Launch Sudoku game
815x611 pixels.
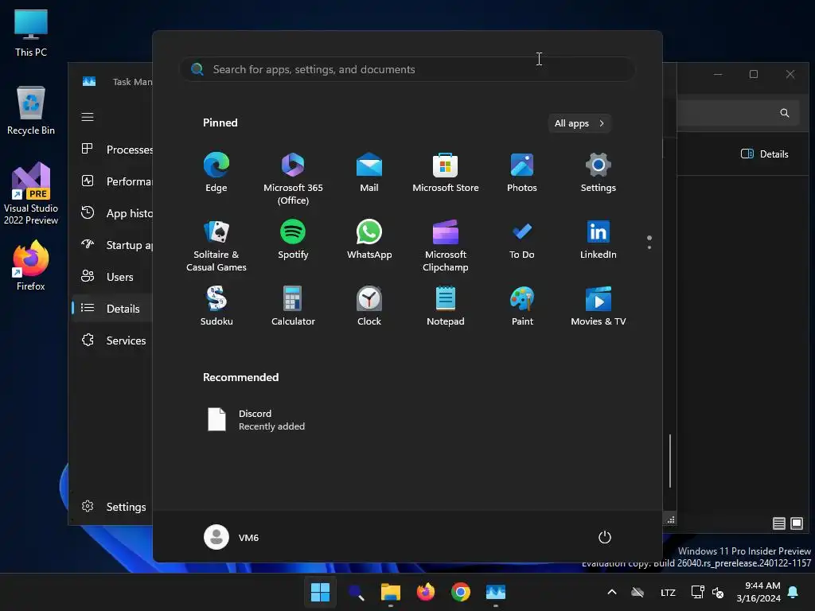[x=216, y=306]
